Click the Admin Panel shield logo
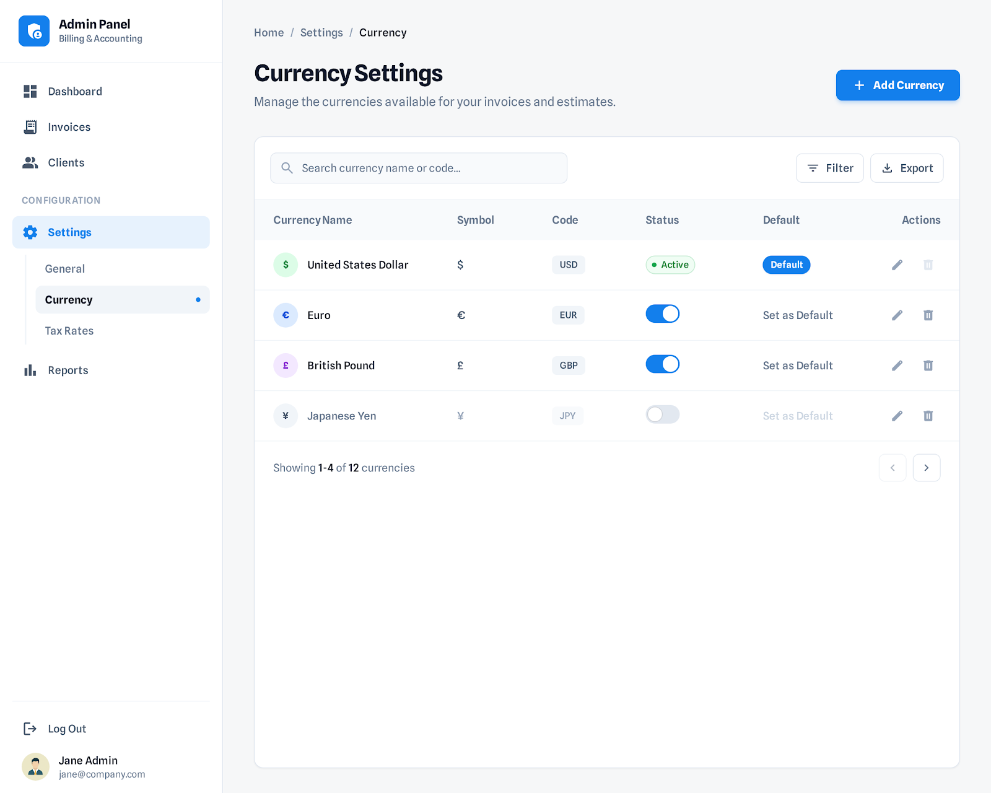 pos(34,31)
